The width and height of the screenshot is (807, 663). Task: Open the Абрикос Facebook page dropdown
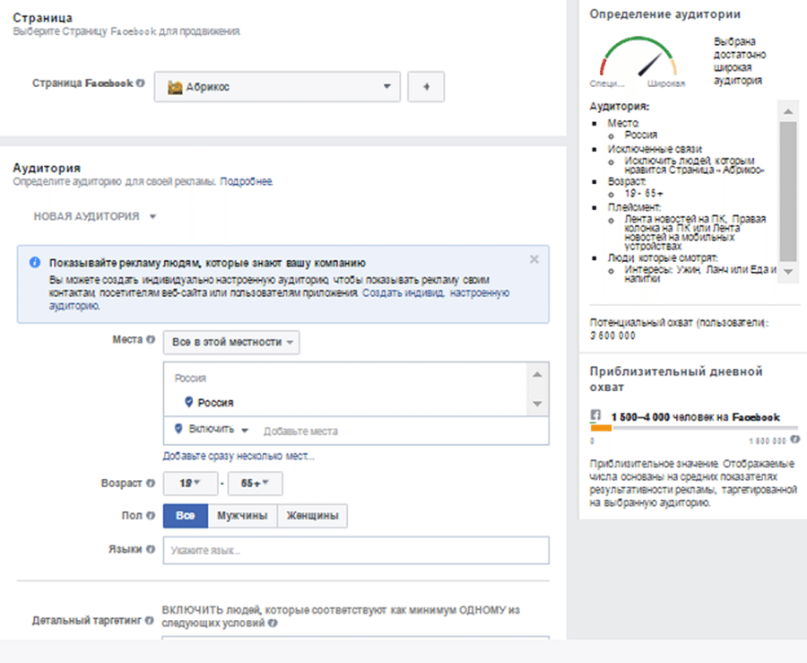click(277, 87)
